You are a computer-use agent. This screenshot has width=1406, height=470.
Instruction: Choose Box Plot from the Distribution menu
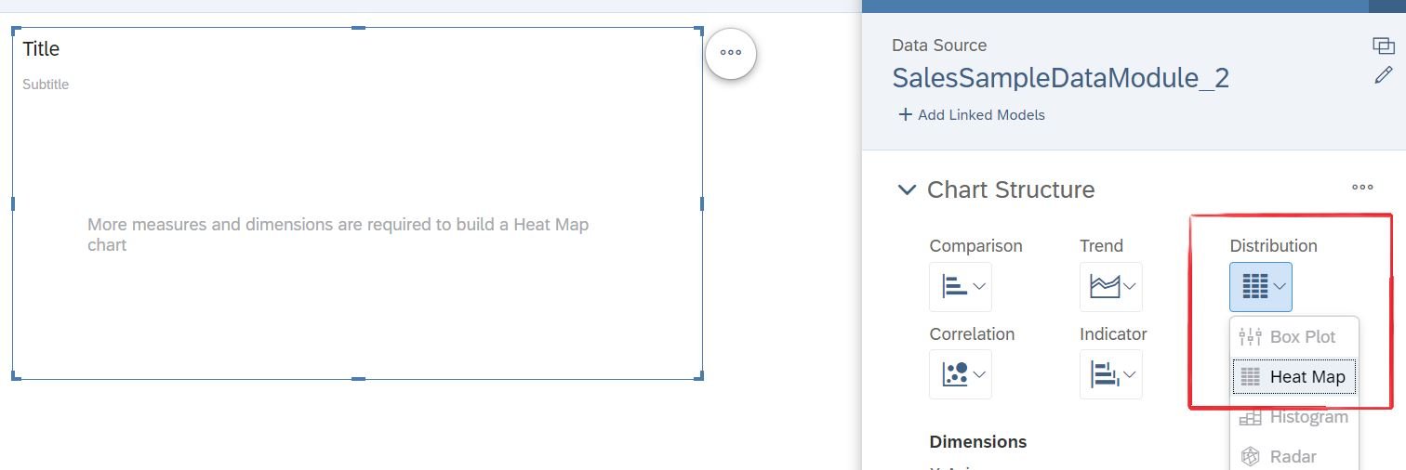coord(1294,336)
